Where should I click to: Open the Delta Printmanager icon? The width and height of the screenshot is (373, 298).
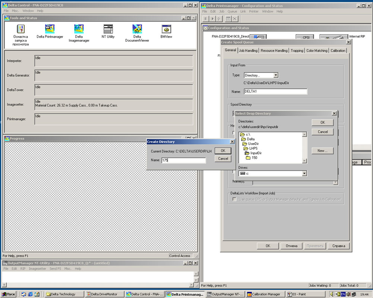click(x=50, y=29)
